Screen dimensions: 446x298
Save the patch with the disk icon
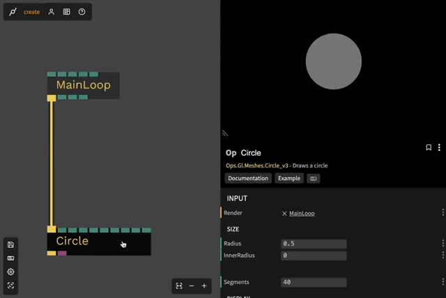(11, 244)
